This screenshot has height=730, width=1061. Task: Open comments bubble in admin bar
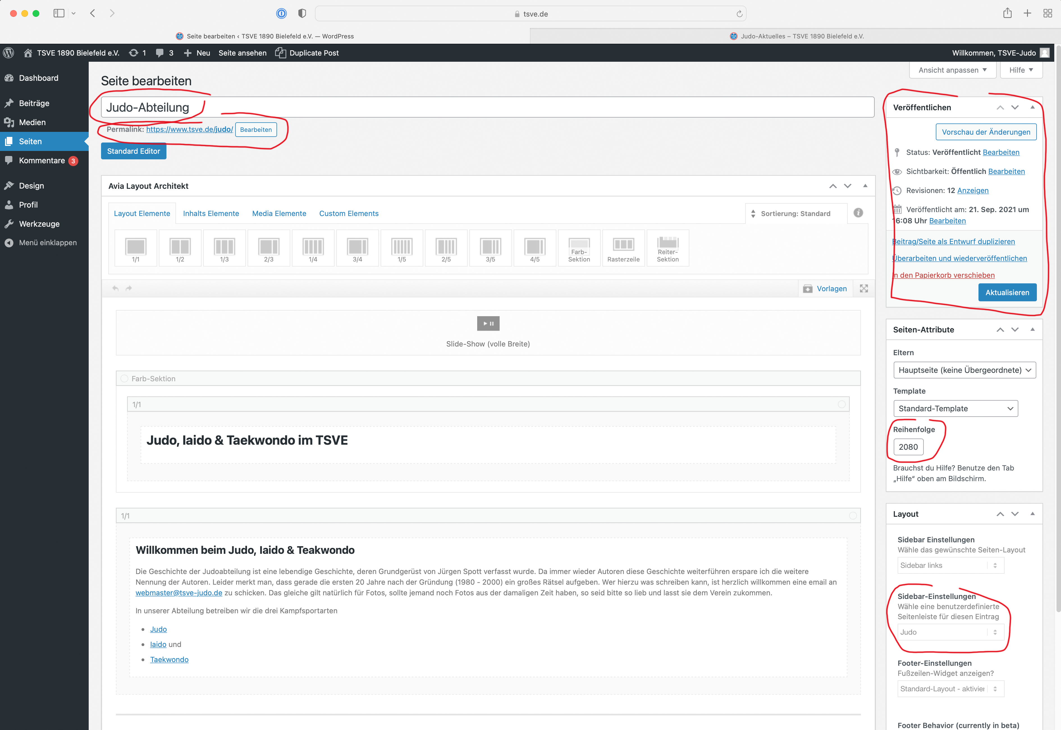[165, 52]
